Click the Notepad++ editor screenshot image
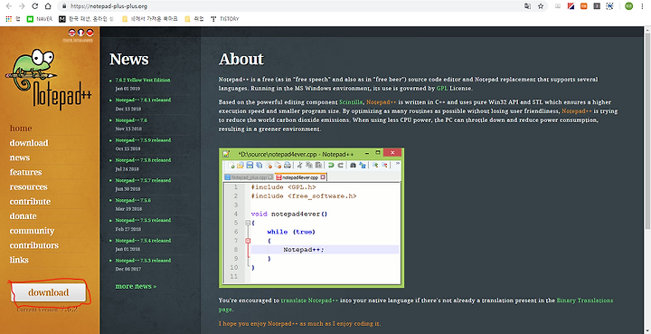The height and width of the screenshot is (334, 651). point(311,217)
